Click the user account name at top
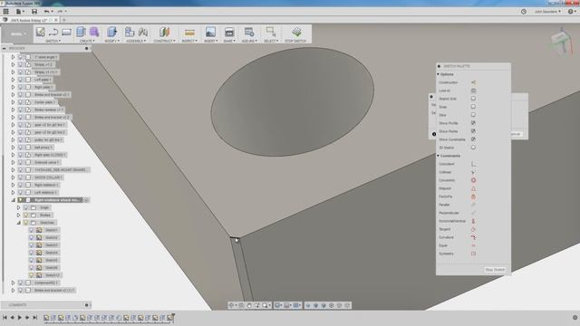The width and height of the screenshot is (580, 326). pyautogui.click(x=547, y=12)
